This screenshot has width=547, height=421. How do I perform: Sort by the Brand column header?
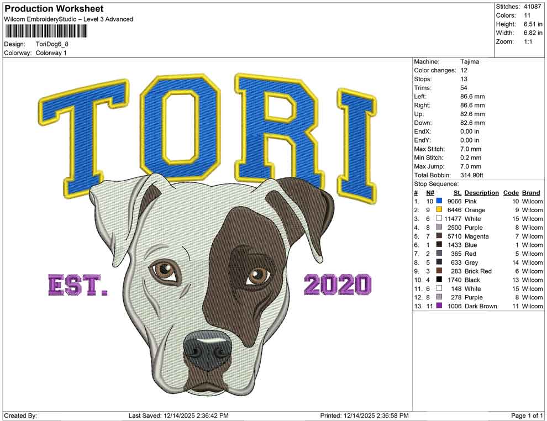click(531, 192)
